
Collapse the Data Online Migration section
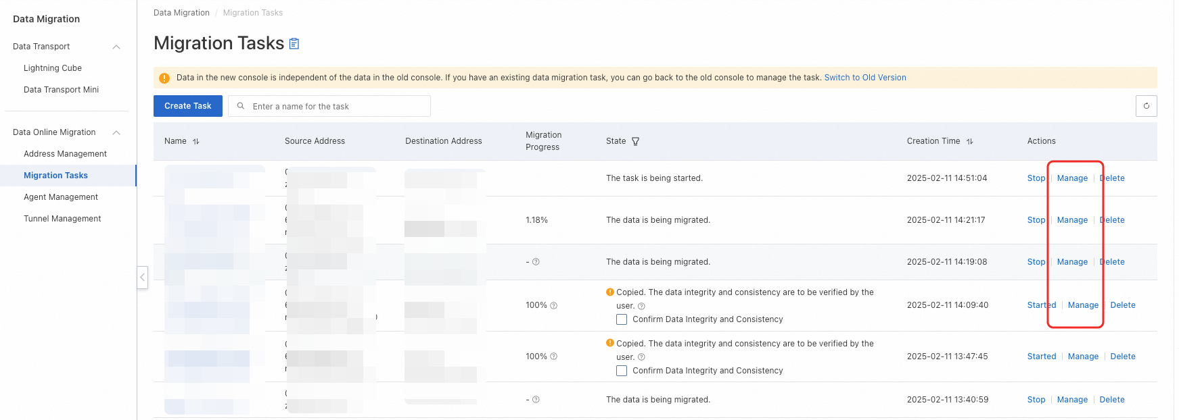[116, 132]
